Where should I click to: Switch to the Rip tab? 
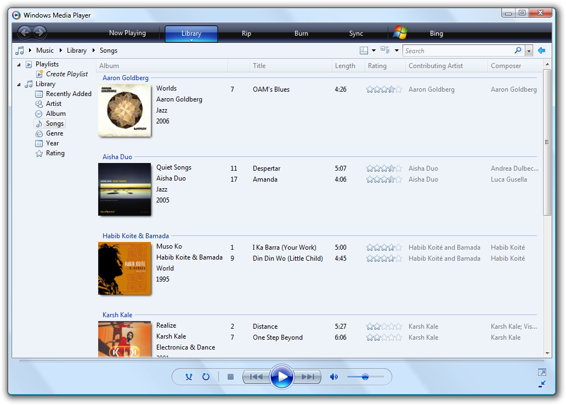click(x=246, y=33)
